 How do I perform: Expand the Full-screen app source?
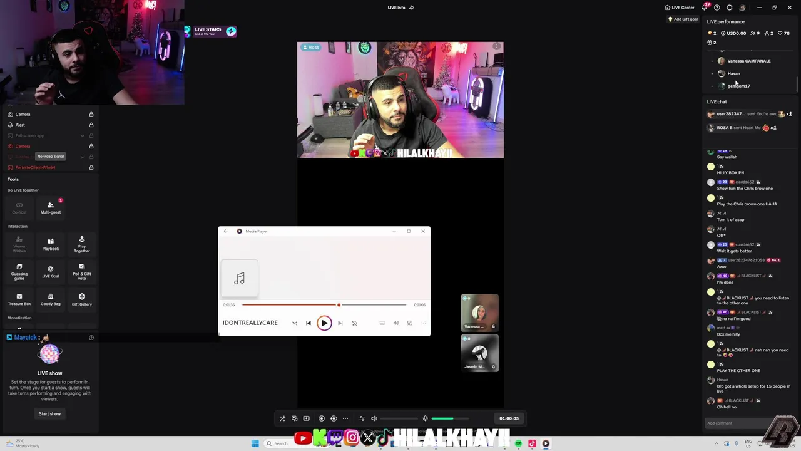pos(83,135)
